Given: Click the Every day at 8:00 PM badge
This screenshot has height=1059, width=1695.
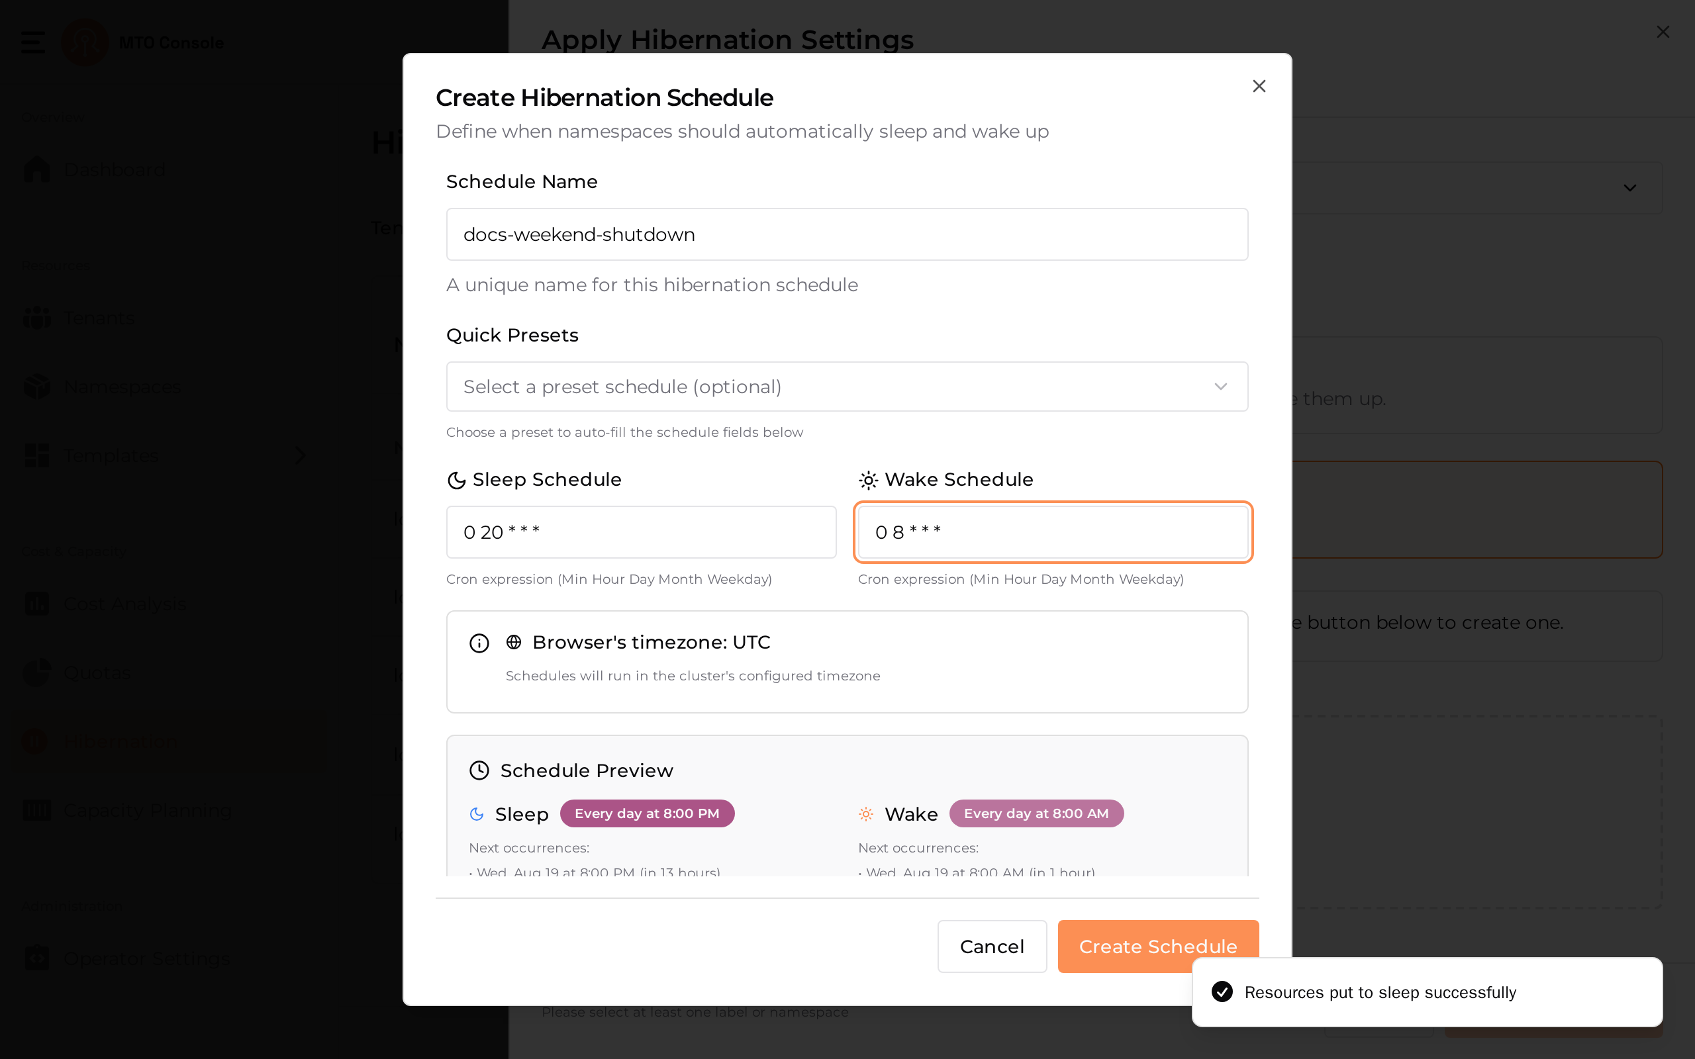Looking at the screenshot, I should [646, 814].
